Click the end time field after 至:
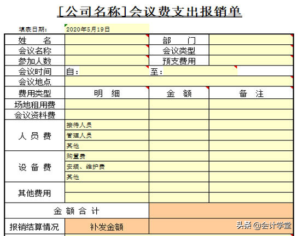This screenshot has height=236, width=298. [200, 71]
